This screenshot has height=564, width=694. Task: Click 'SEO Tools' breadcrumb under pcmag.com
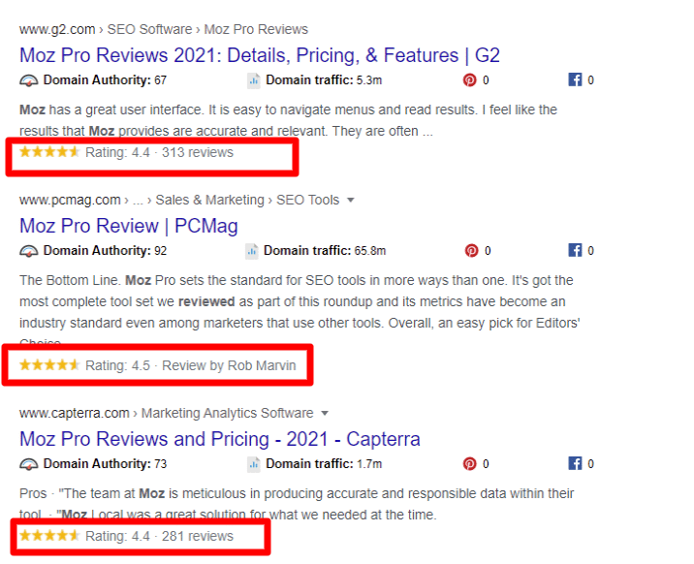point(307,200)
